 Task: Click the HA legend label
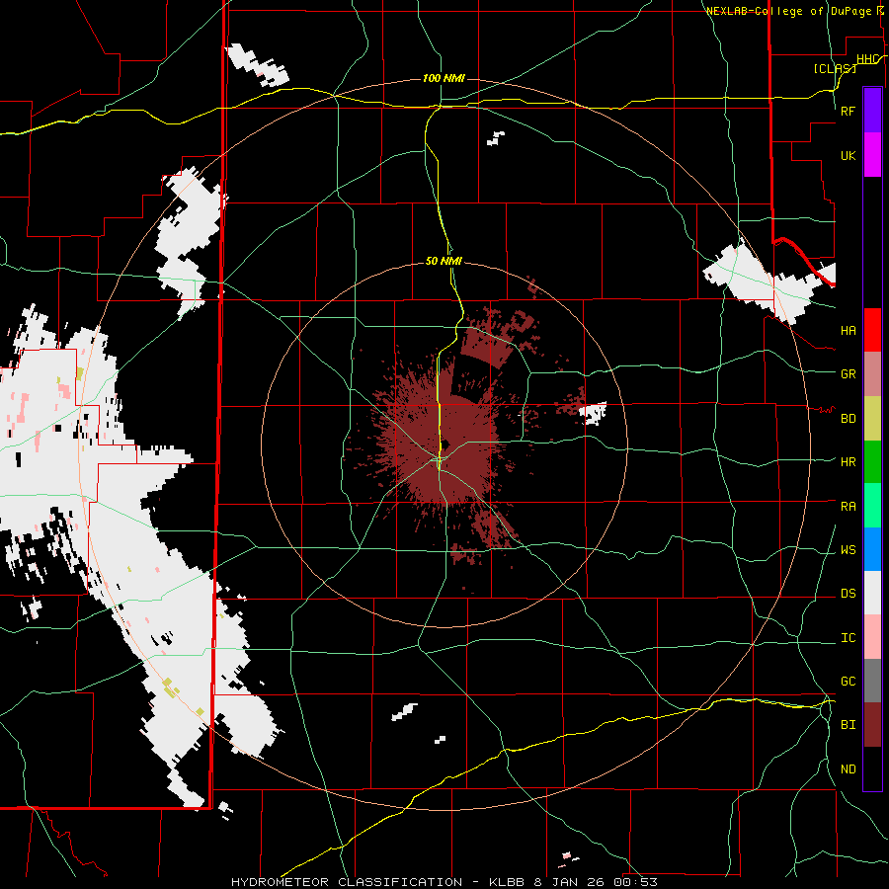[x=849, y=330]
